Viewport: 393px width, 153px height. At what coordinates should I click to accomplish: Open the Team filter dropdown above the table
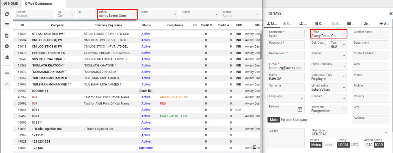click(158, 14)
